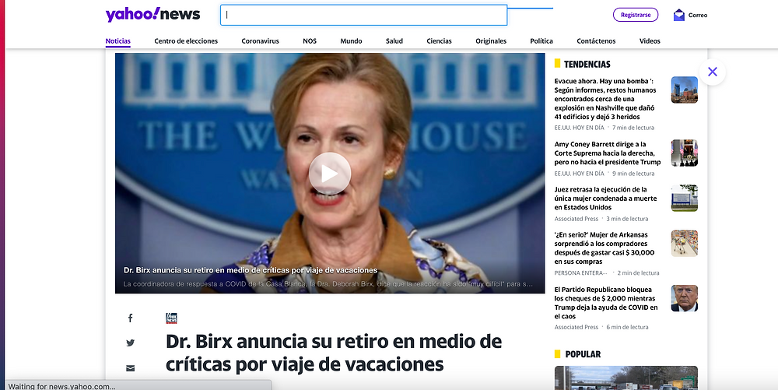
Task: Switch to the Política tab
Action: coord(541,41)
